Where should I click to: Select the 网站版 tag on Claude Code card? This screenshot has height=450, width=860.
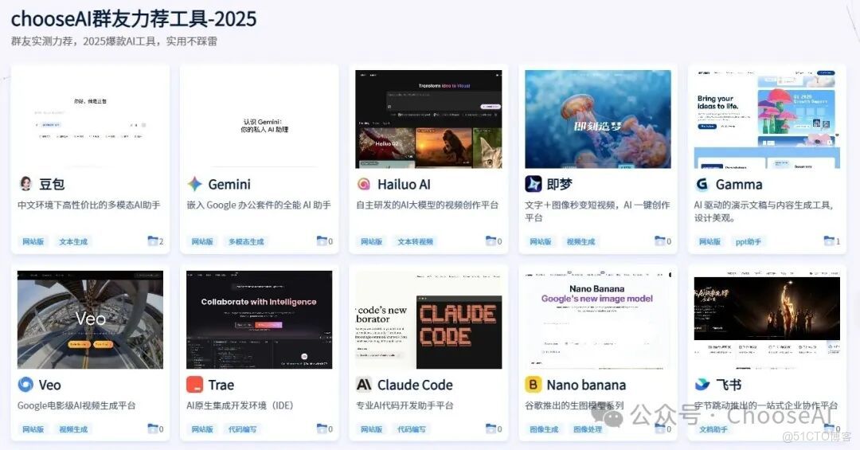click(x=371, y=429)
